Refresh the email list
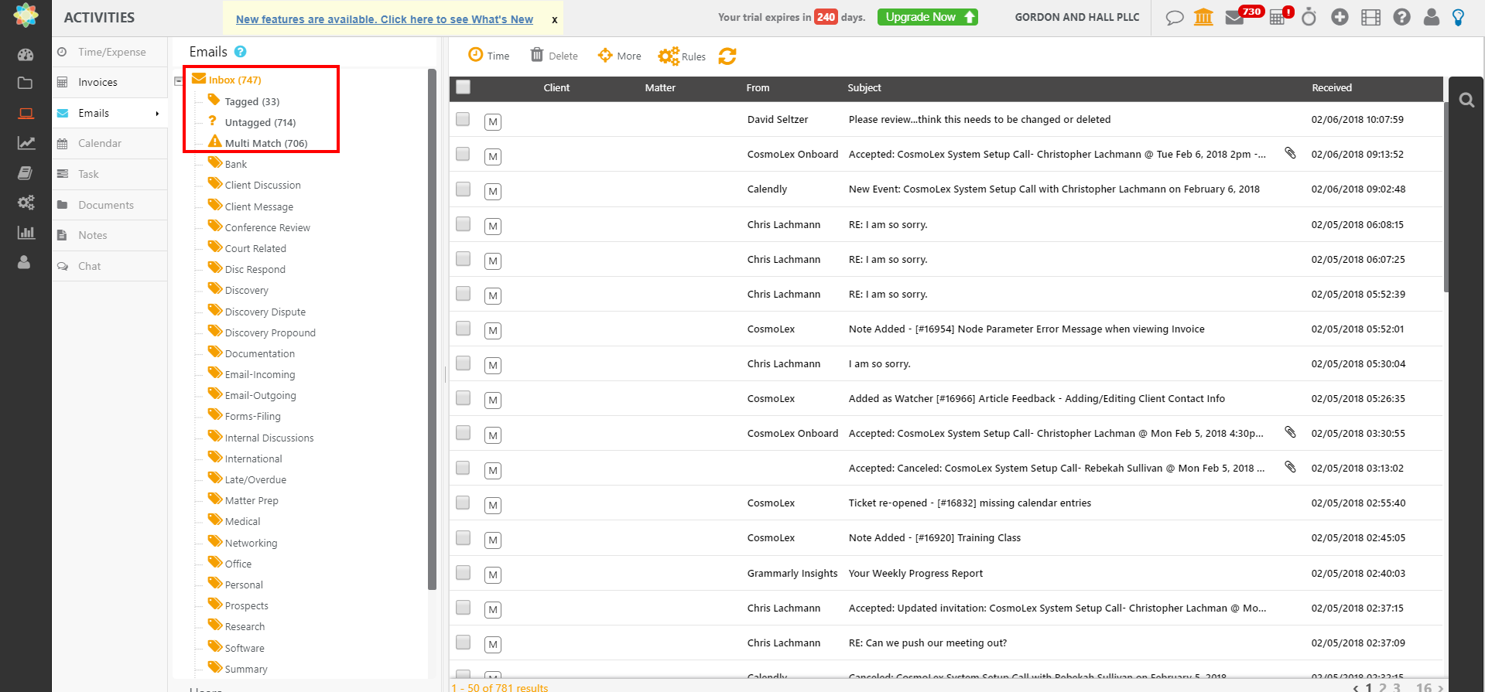Viewport: 1485px width, 692px height. pos(727,56)
